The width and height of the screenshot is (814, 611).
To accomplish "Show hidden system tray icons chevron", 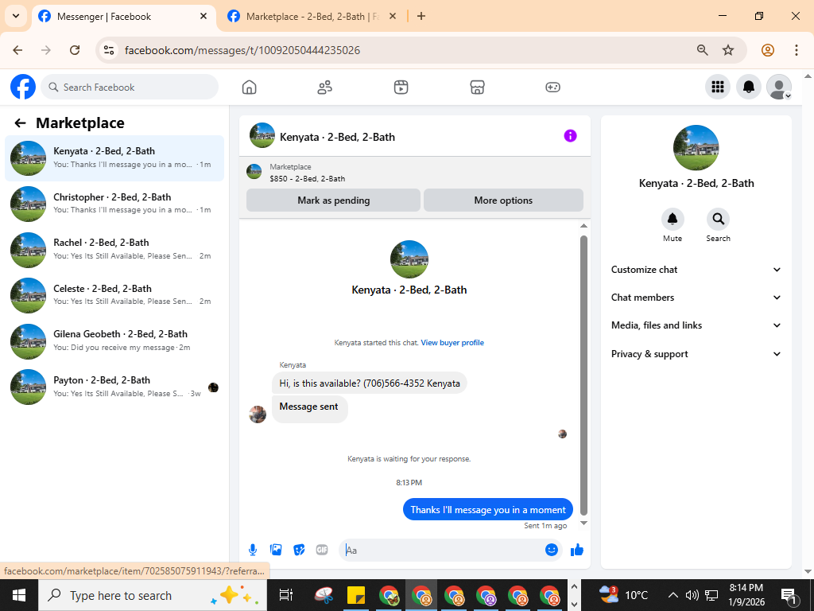I will pos(673,595).
